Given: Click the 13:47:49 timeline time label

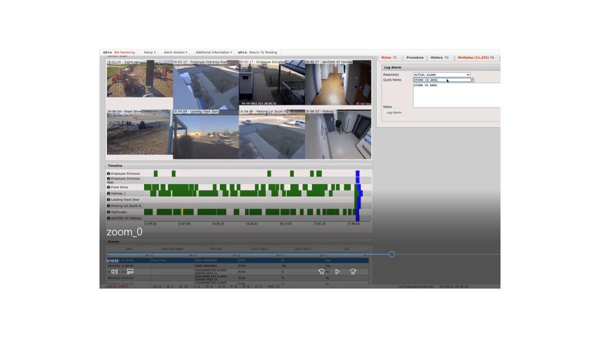Looking at the screenshot, I should click(184, 224).
